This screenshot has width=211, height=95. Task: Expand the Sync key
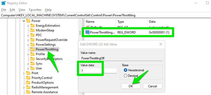[28, 64]
